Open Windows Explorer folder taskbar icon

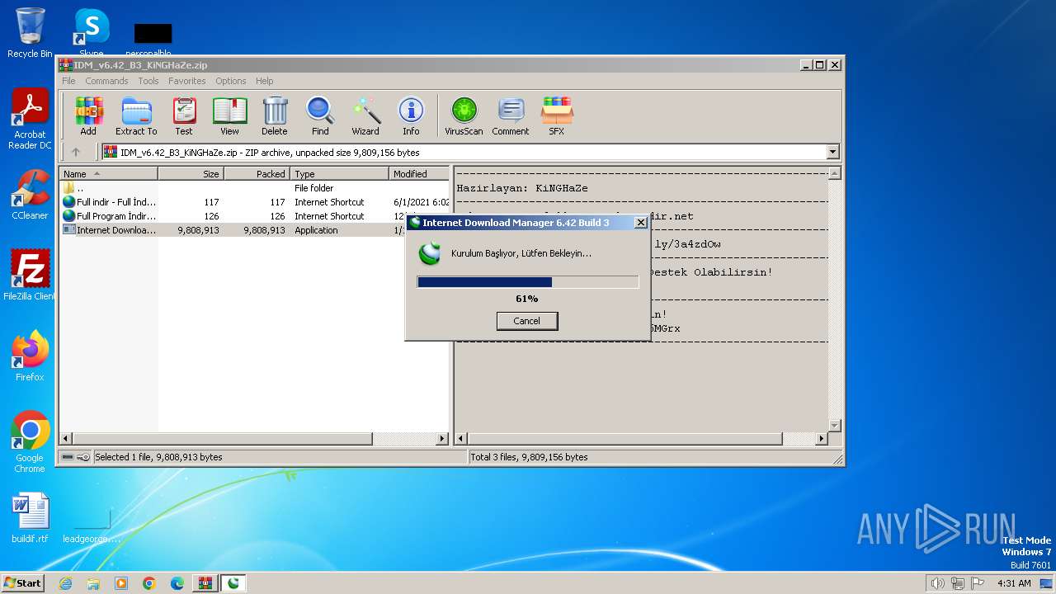tap(93, 583)
